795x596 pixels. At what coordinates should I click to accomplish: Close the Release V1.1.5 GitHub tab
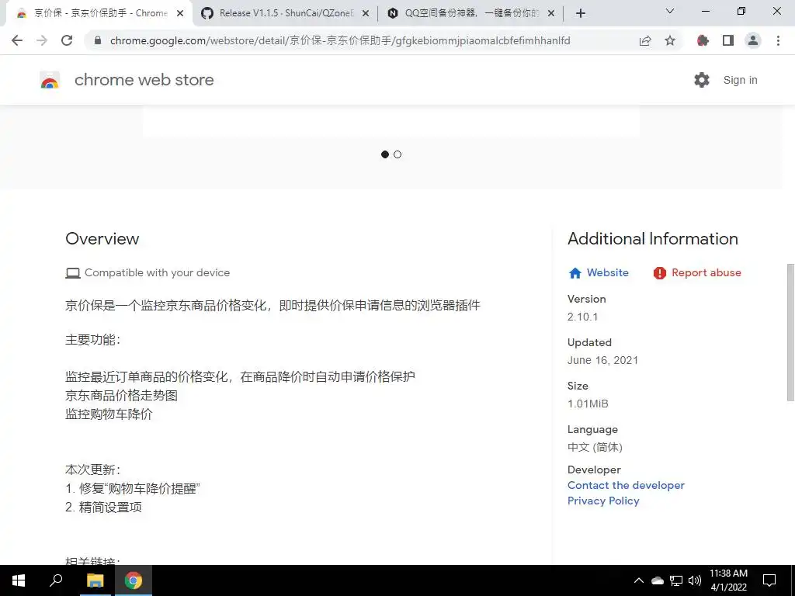(366, 14)
